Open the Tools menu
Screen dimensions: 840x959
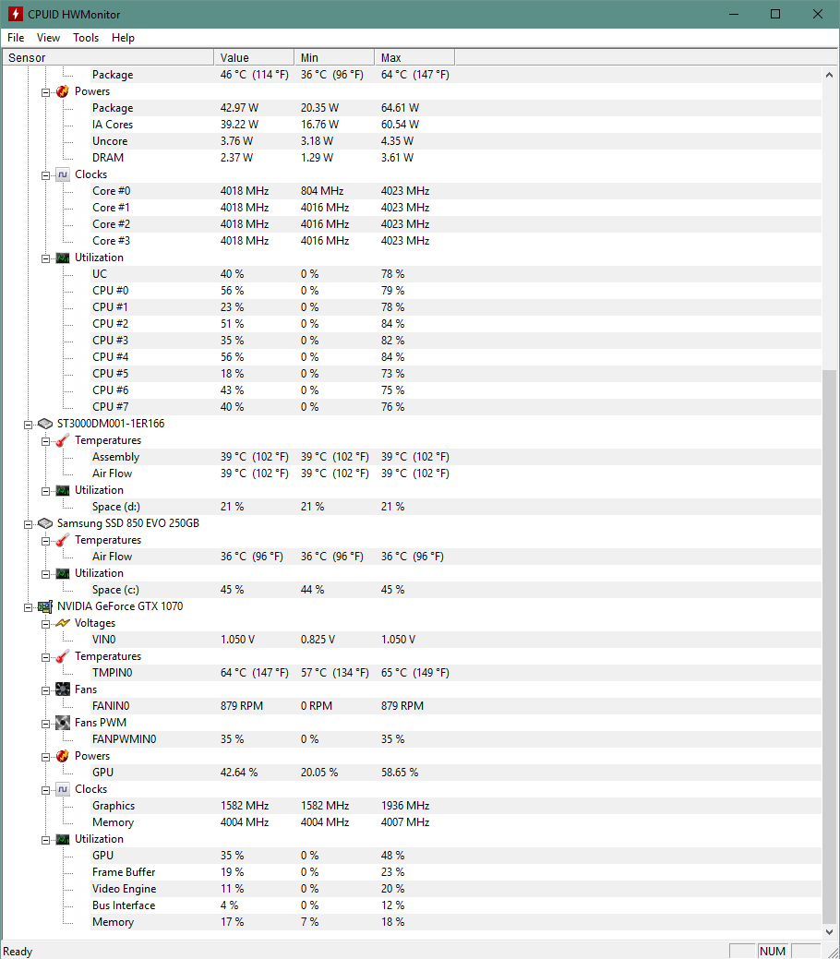coord(86,38)
